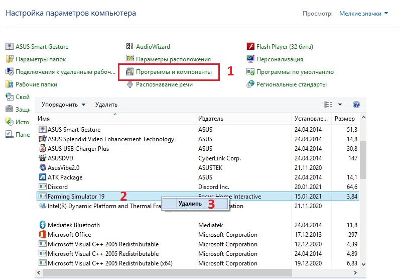The image size is (400, 279).
Task: Click the vertical scrollbar up arrow
Action: tap(363, 118)
